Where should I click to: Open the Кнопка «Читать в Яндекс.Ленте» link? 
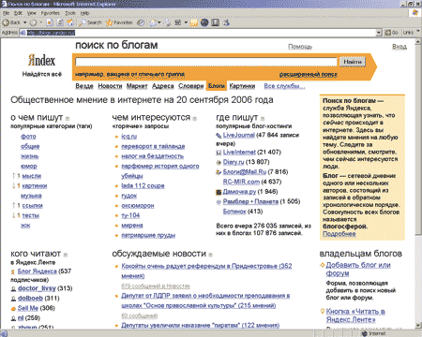pos(355,315)
